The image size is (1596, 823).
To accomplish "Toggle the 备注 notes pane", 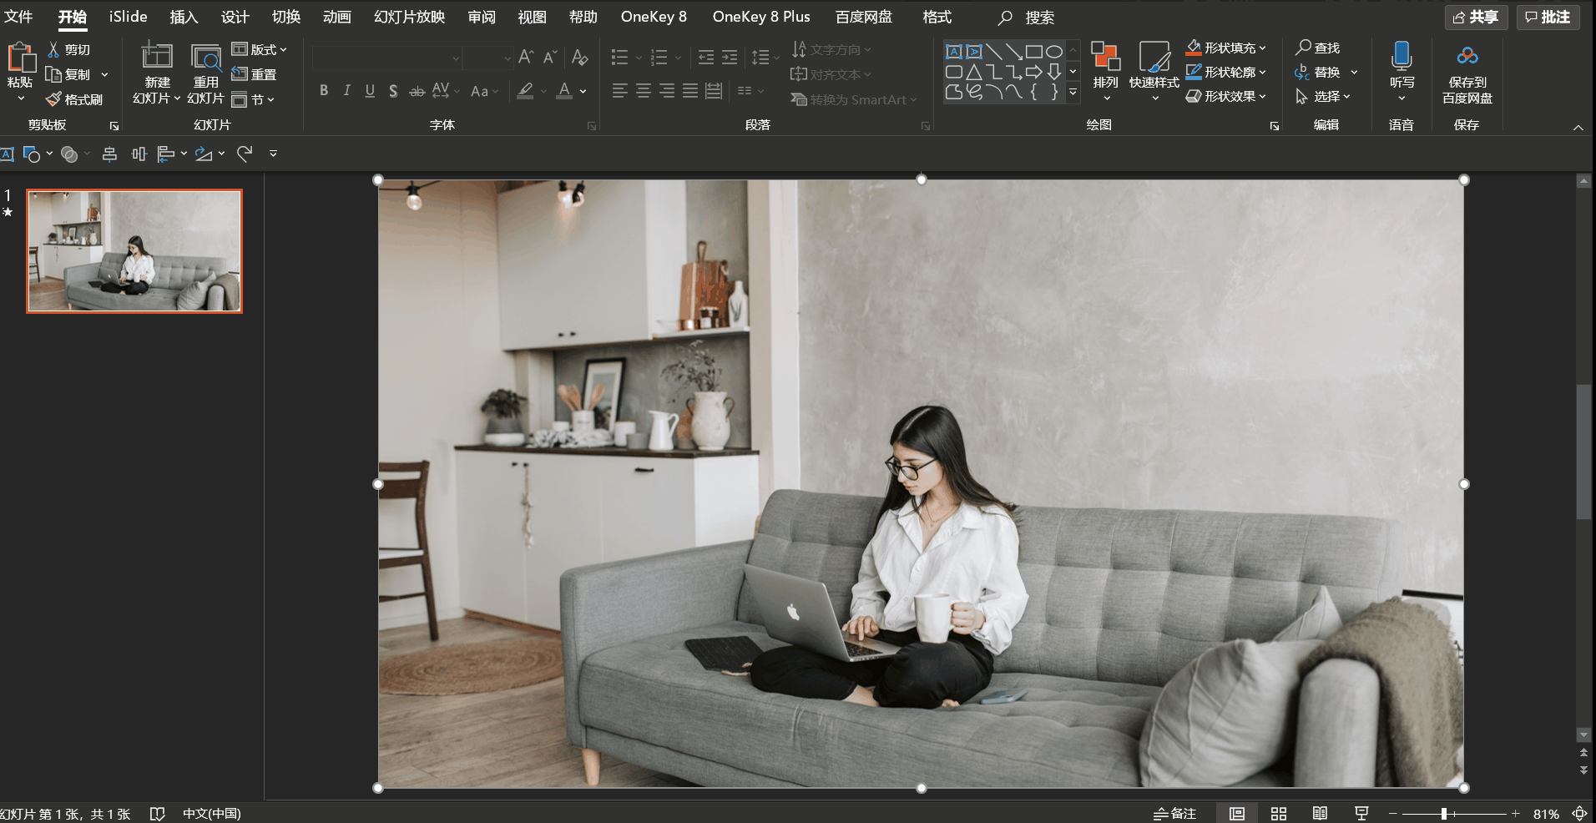I will pyautogui.click(x=1174, y=814).
